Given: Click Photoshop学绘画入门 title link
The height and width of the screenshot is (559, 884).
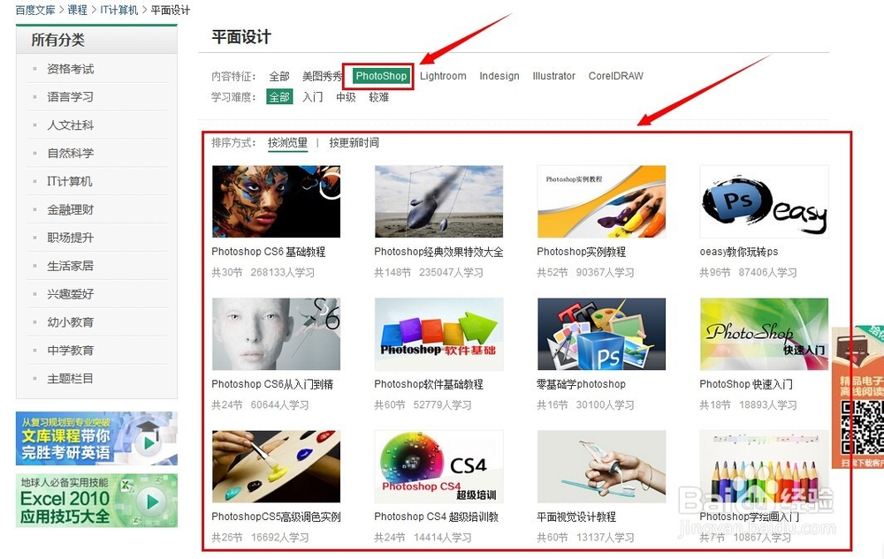Looking at the screenshot, I should [x=750, y=517].
